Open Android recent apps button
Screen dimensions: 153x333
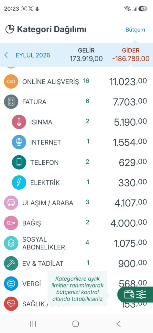click(x=33, y=324)
